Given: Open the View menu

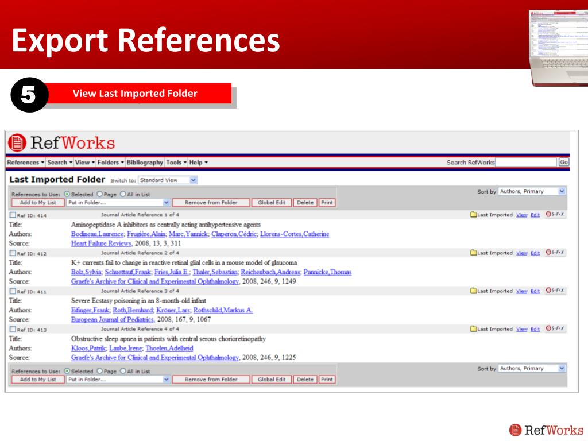Looking at the screenshot, I should 85,163.
